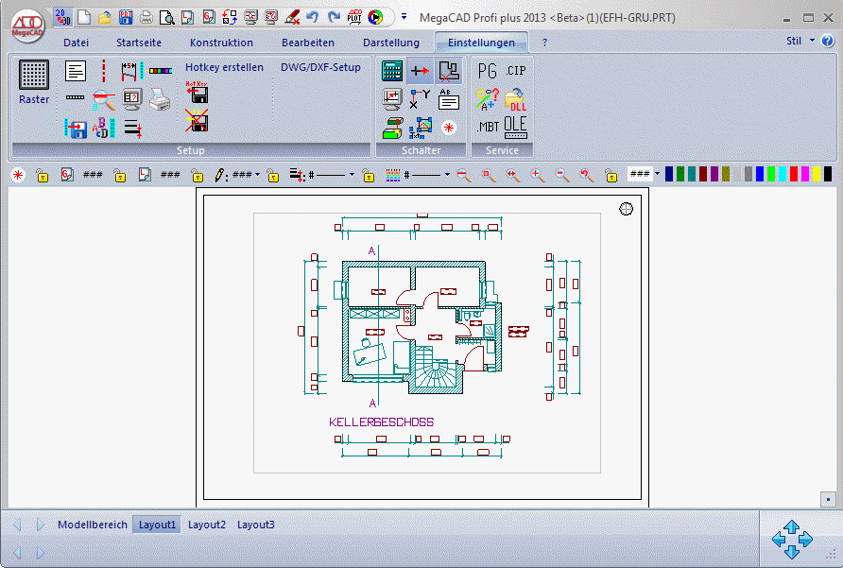This screenshot has height=568, width=843.
Task: Open an existing file folder icon
Action: point(104,18)
